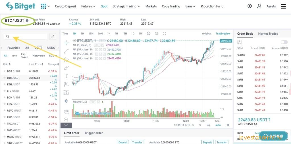The width and height of the screenshot is (291, 144).
Task: Open the Copy Trading link
Action: 171,6
